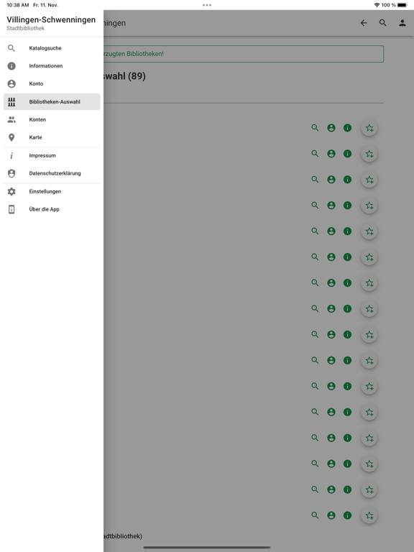Tap the Wi-Fi status icon
The height and width of the screenshot is (552, 414).
[377, 5]
